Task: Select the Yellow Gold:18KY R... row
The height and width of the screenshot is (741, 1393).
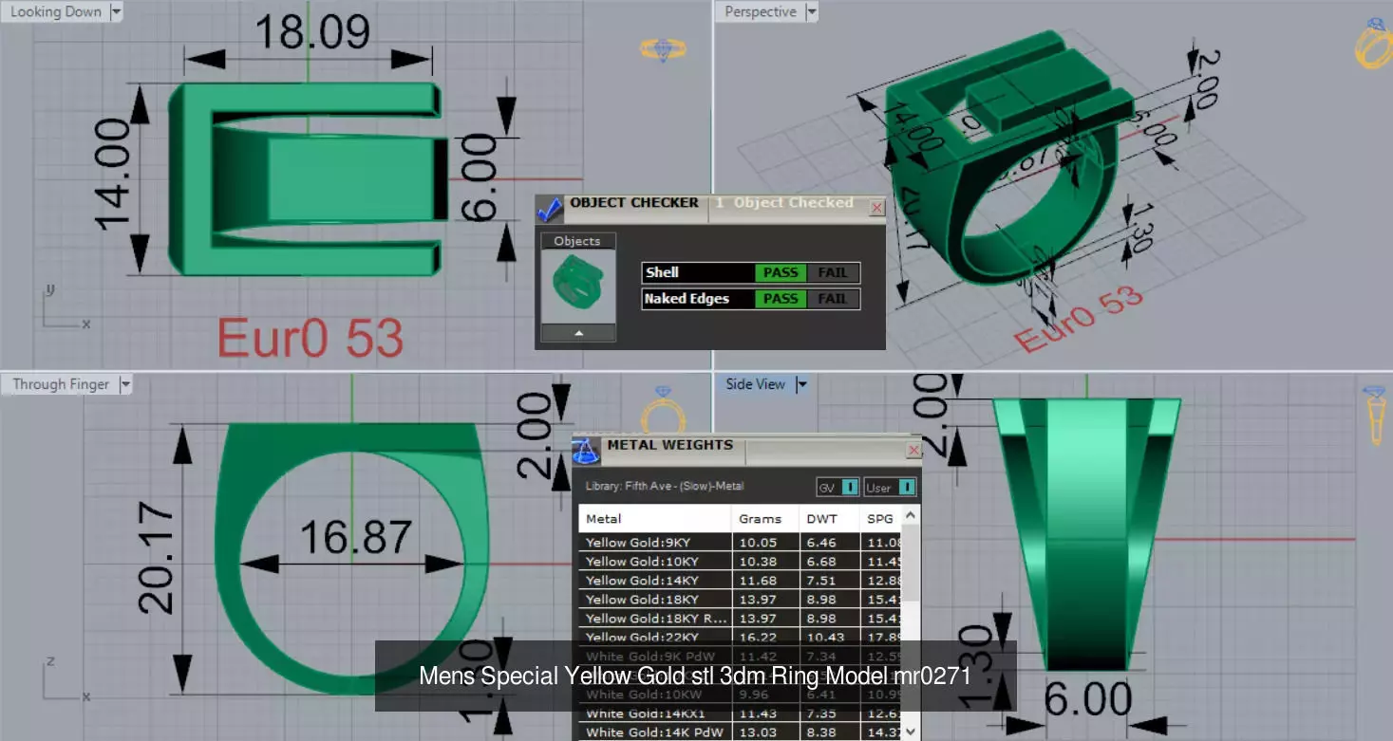Action: pyautogui.click(x=740, y=619)
